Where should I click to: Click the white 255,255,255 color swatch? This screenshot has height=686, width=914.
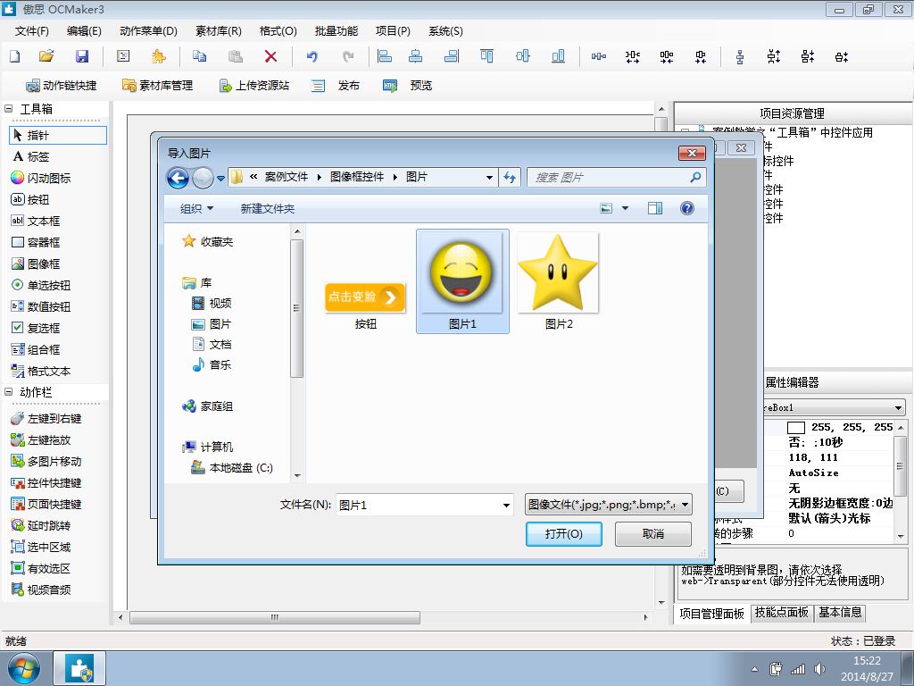795,428
